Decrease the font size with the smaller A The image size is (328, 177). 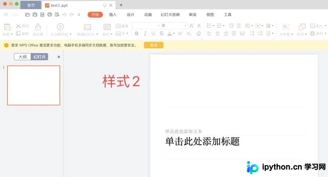199,26
